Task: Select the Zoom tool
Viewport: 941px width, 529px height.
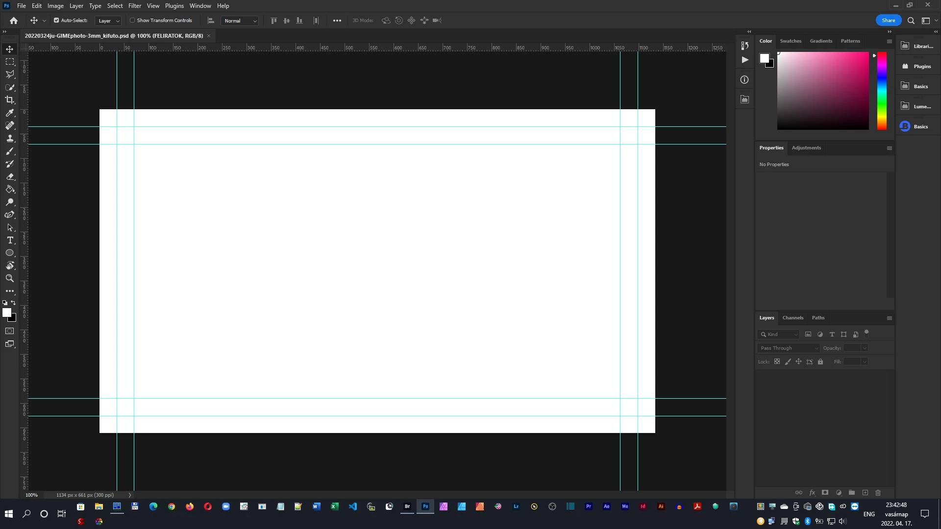Action: pos(10,278)
